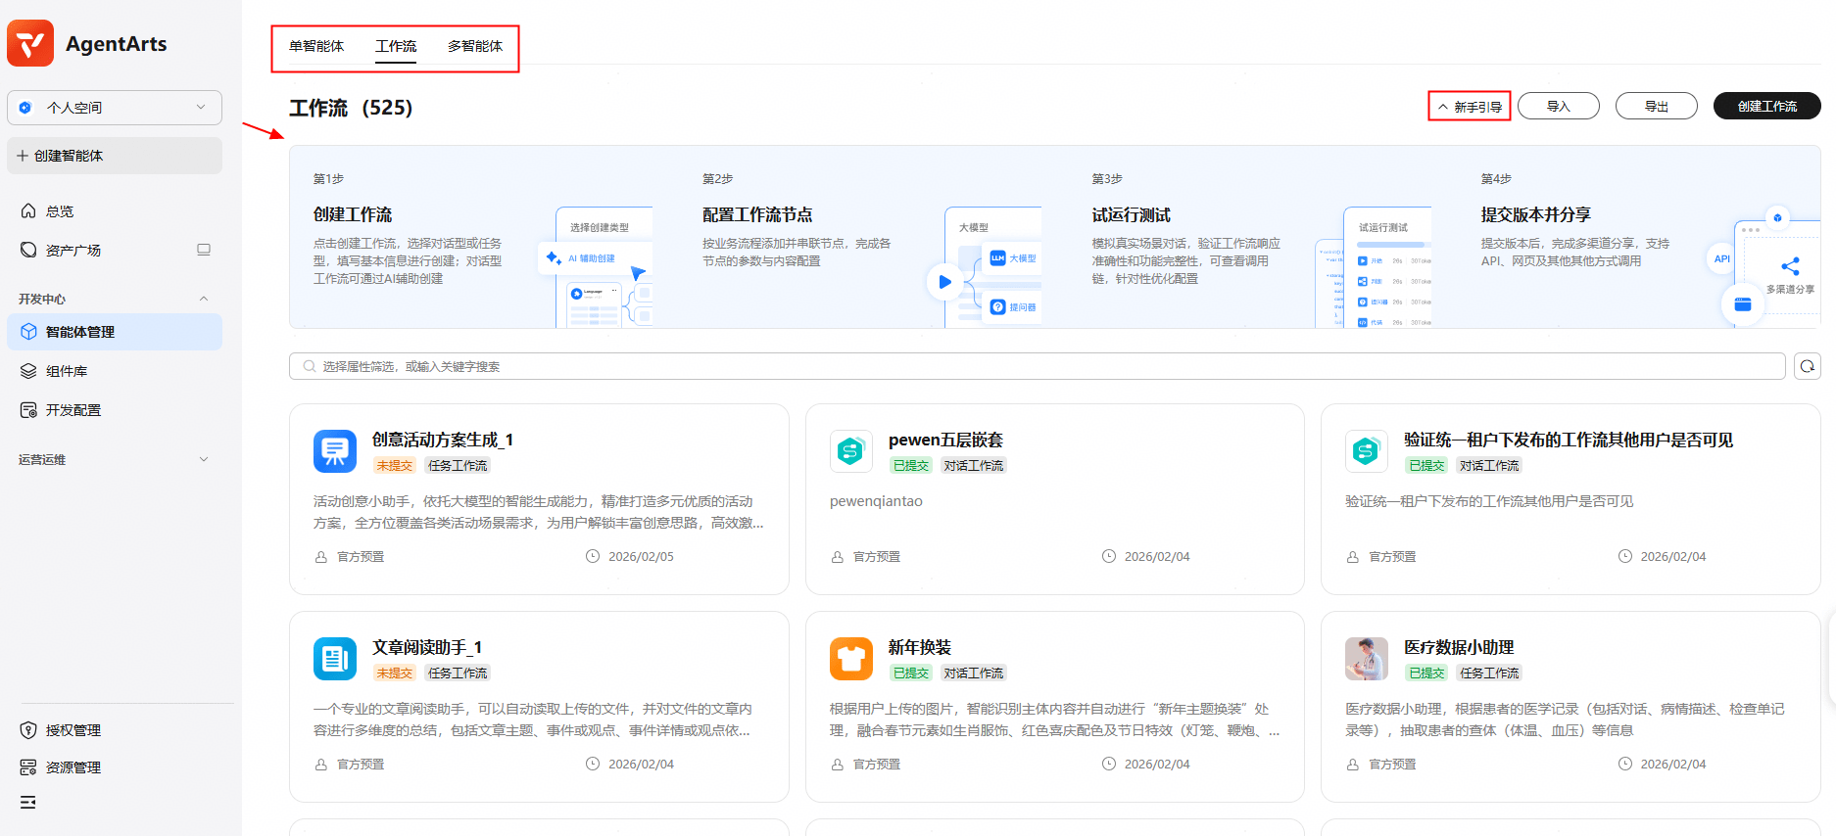
Task: Click the 医疗数据小助理 avatar thumbnail
Action: (x=1367, y=659)
